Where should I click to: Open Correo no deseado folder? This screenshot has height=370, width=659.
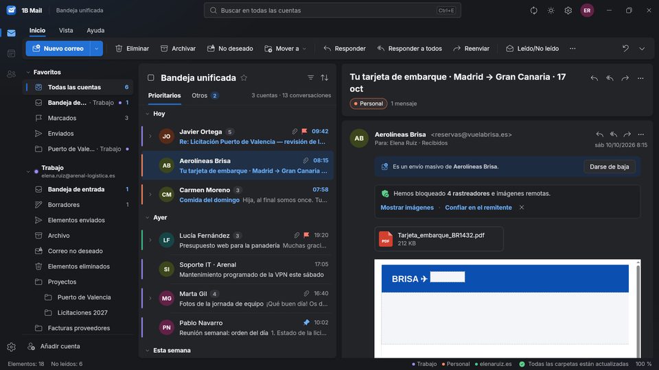(x=78, y=251)
